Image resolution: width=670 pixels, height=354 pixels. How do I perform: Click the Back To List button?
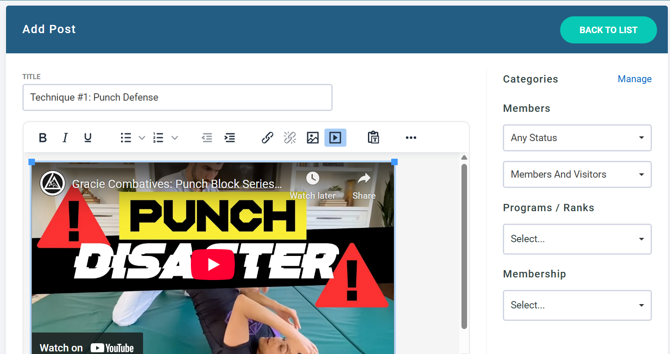click(x=608, y=30)
